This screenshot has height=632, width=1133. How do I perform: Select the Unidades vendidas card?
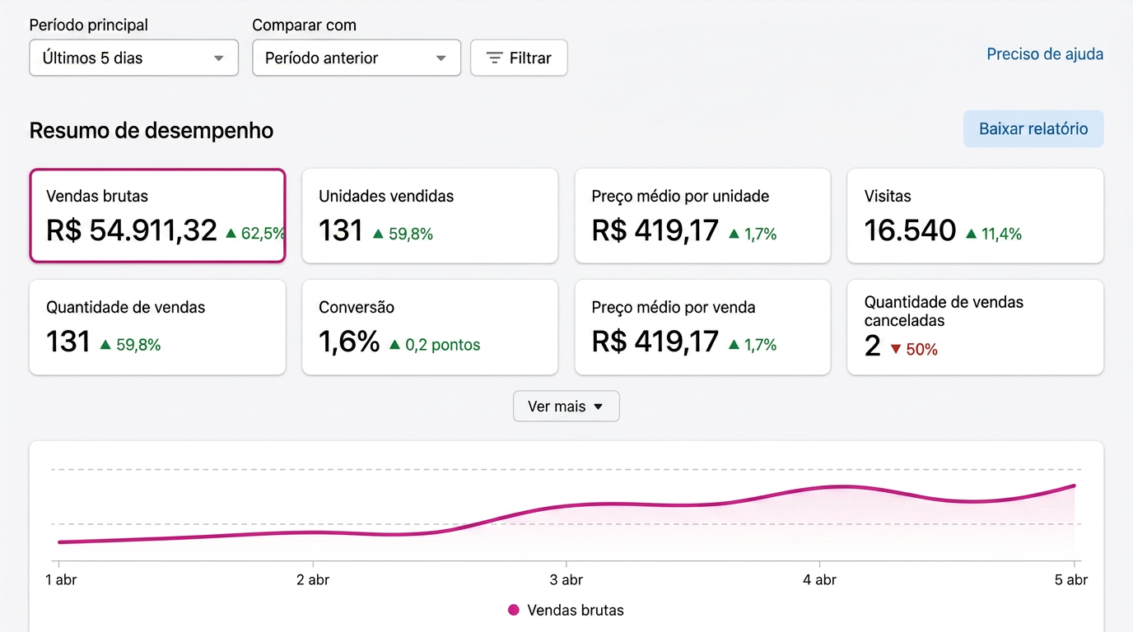coord(430,216)
